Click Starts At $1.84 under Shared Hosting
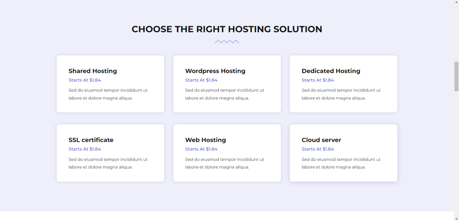This screenshot has width=459, height=221. (x=85, y=80)
